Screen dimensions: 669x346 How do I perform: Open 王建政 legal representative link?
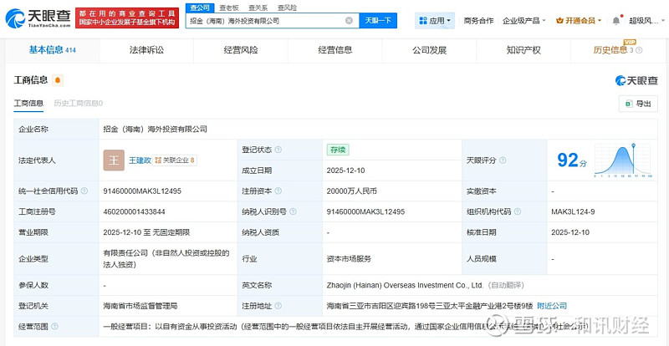tap(140, 160)
